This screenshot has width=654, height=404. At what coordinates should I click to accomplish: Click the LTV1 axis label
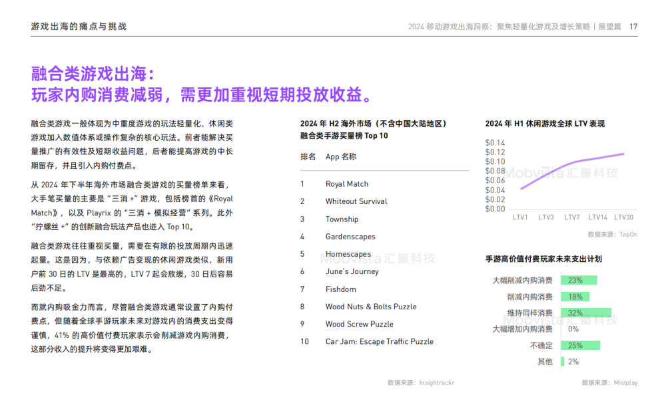click(x=519, y=217)
